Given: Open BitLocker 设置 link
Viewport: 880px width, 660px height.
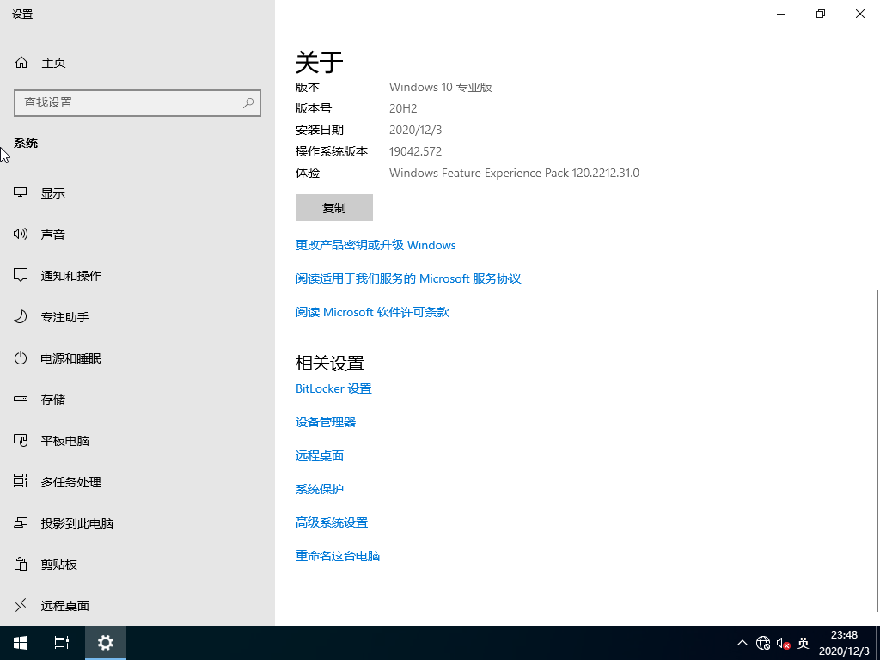Looking at the screenshot, I should [333, 389].
